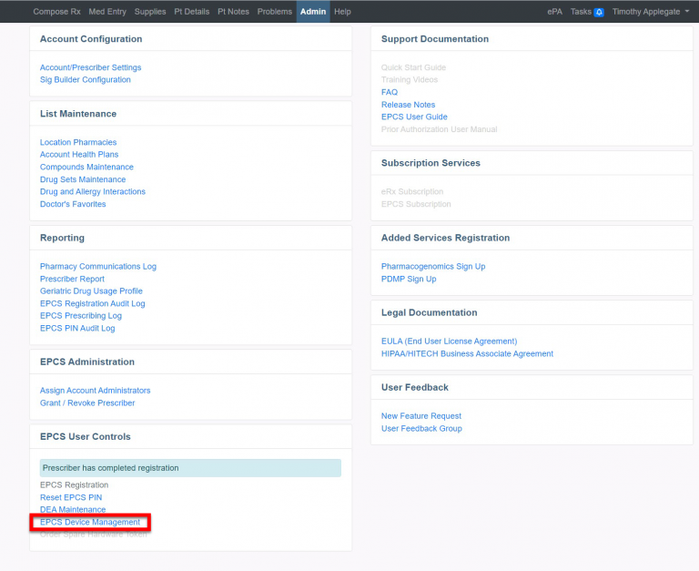Screen dimensions: 699x571
Task: Open Pharmacogenomics Sign Up
Action: click(x=433, y=266)
